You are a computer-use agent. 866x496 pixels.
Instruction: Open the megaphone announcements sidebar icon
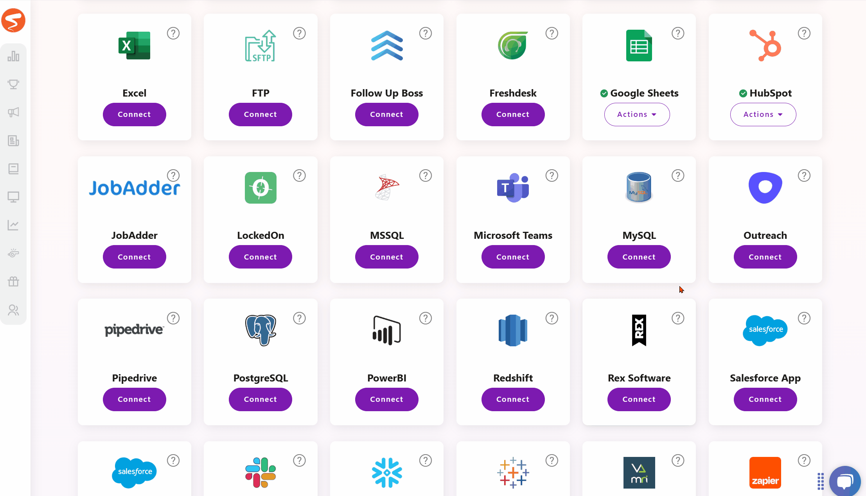click(13, 113)
